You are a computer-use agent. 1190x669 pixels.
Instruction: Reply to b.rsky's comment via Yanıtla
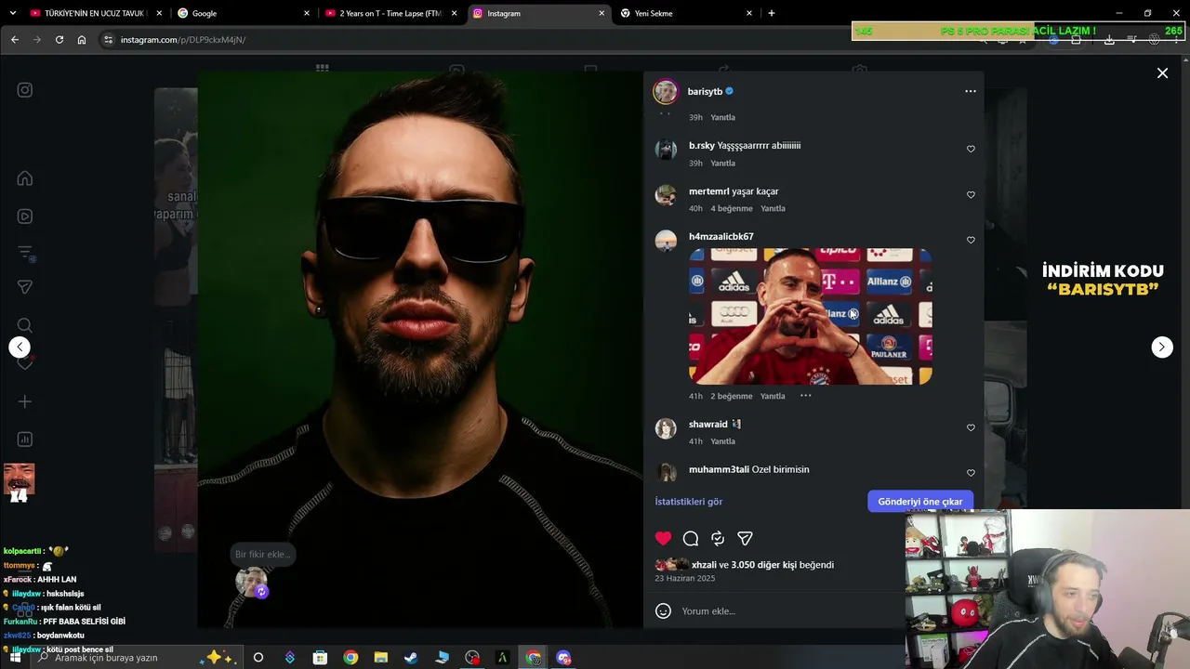722,164
